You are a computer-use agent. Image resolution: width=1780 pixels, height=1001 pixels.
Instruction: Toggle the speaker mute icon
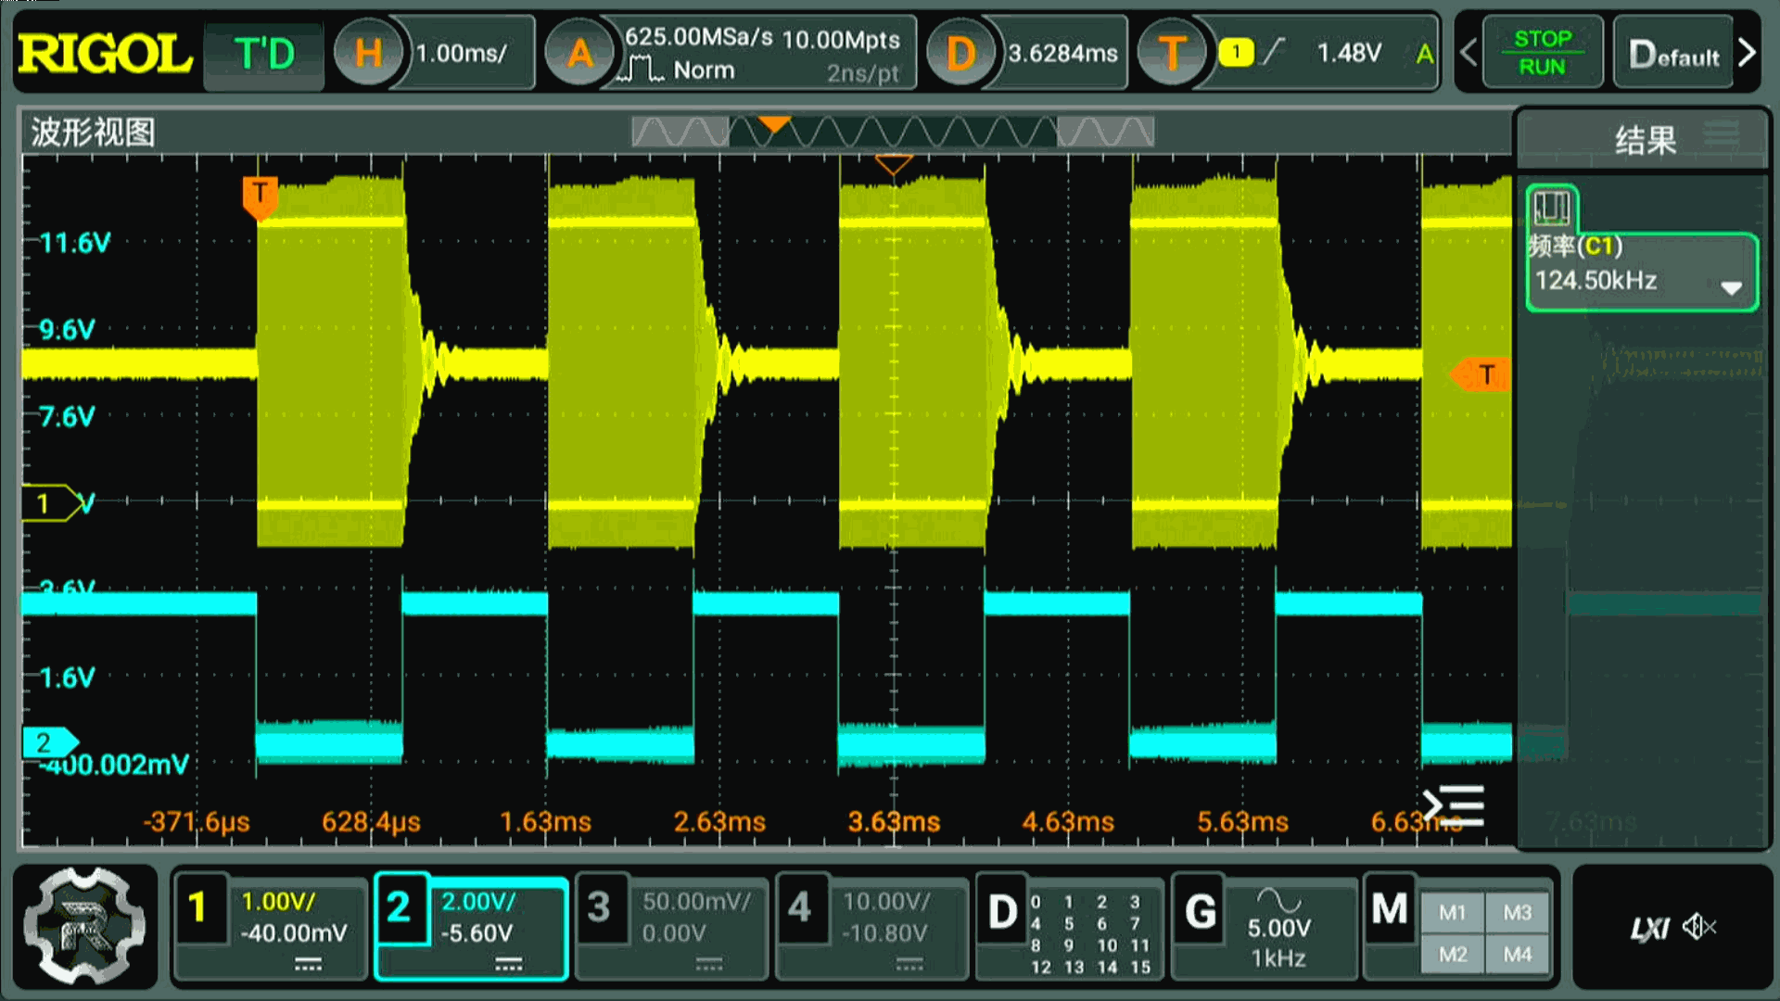(1699, 926)
